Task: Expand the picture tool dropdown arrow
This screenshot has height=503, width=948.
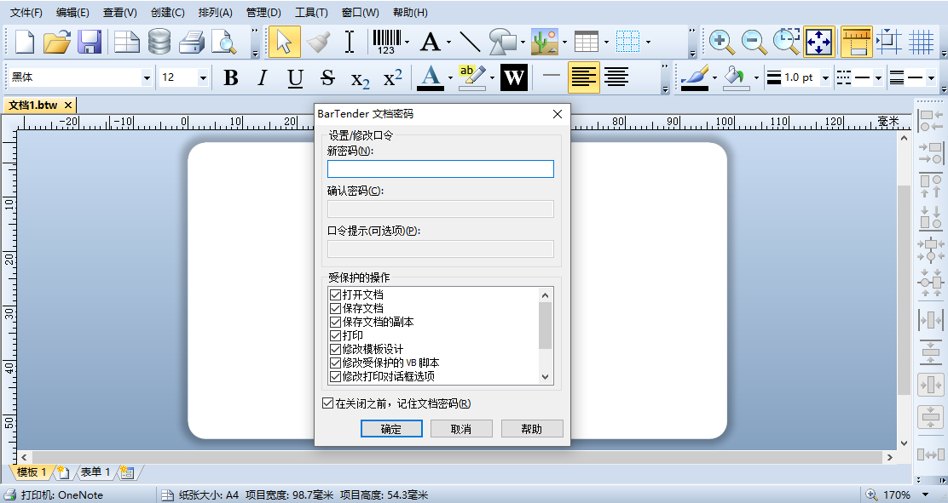Action: (x=564, y=43)
